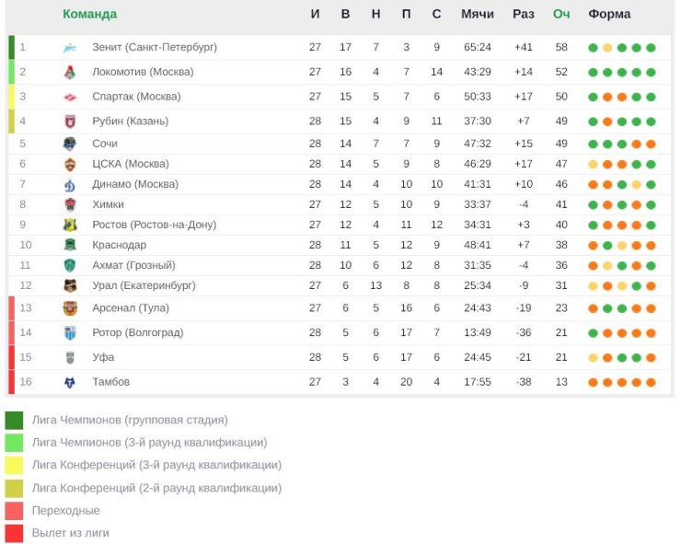Image resolution: width=681 pixels, height=544 pixels.
Task: Click the red Вылет из лиги legend swatch
Action: (x=14, y=534)
